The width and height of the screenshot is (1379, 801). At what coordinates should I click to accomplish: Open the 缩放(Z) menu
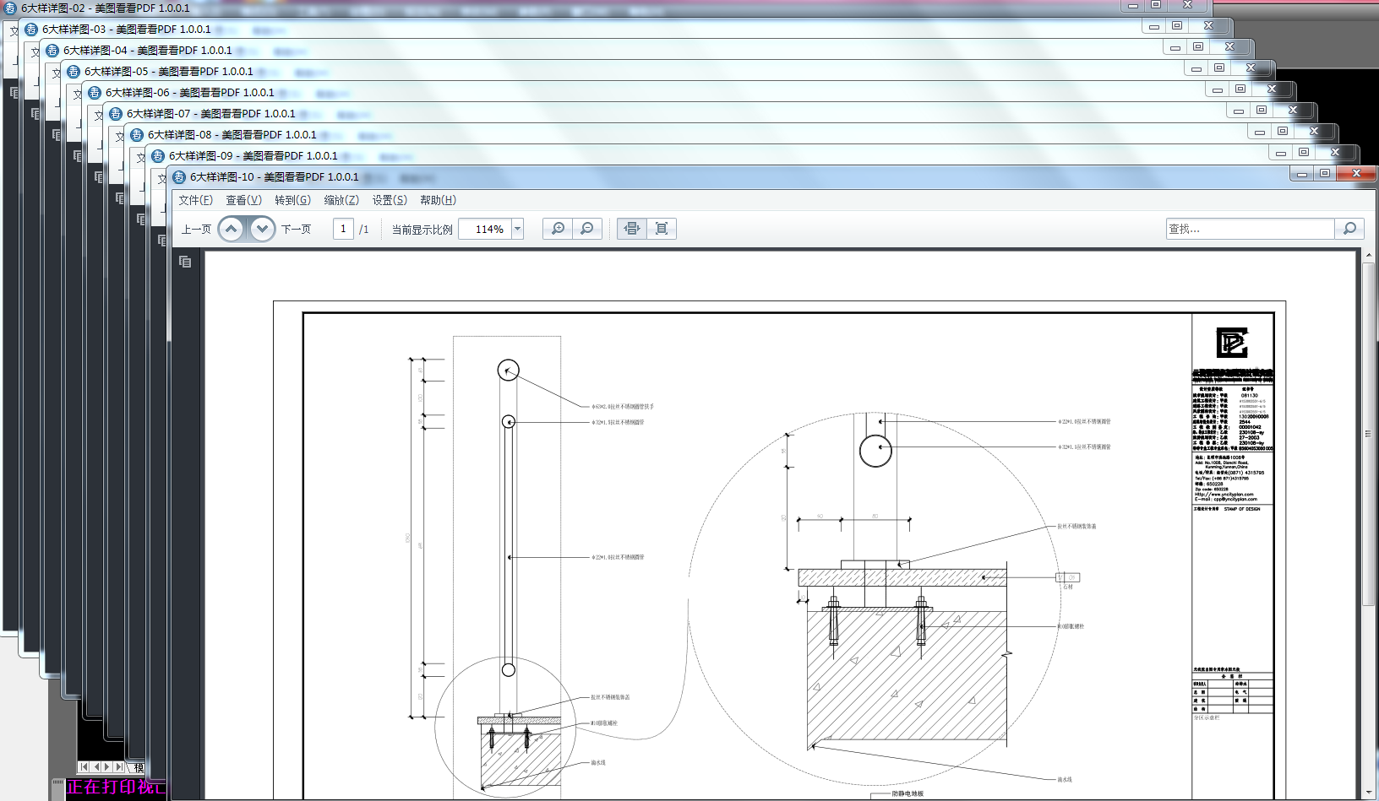(x=341, y=200)
